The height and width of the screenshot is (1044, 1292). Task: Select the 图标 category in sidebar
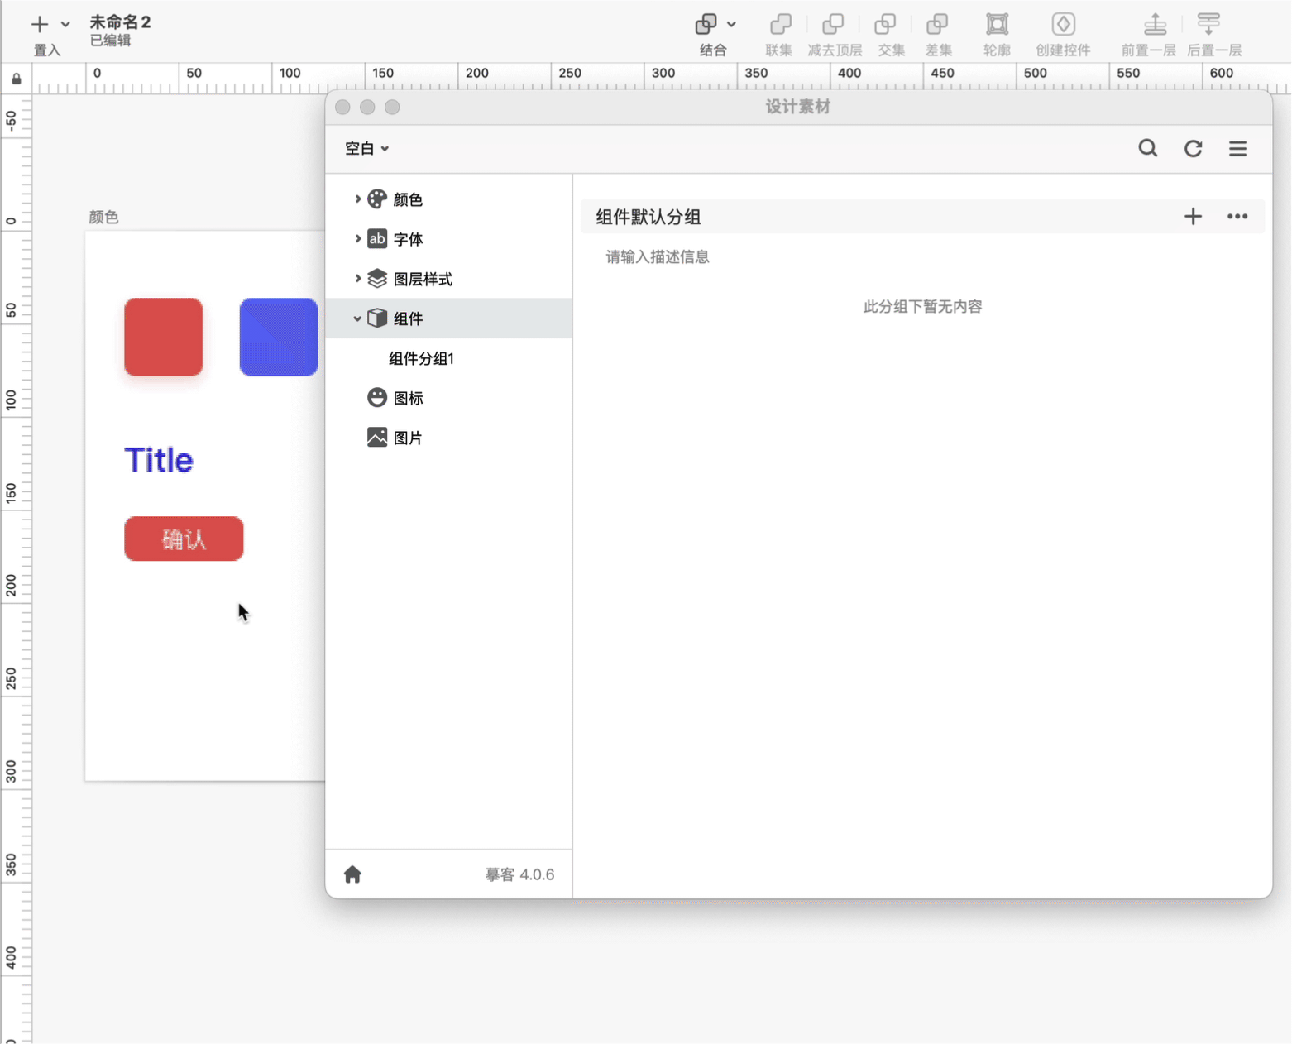[x=408, y=398]
